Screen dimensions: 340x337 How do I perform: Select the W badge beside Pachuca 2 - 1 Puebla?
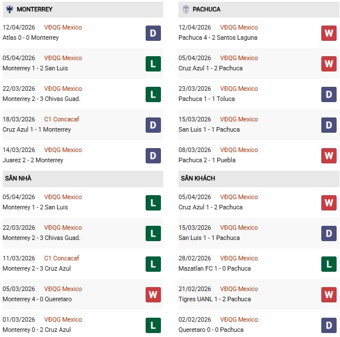click(x=329, y=155)
